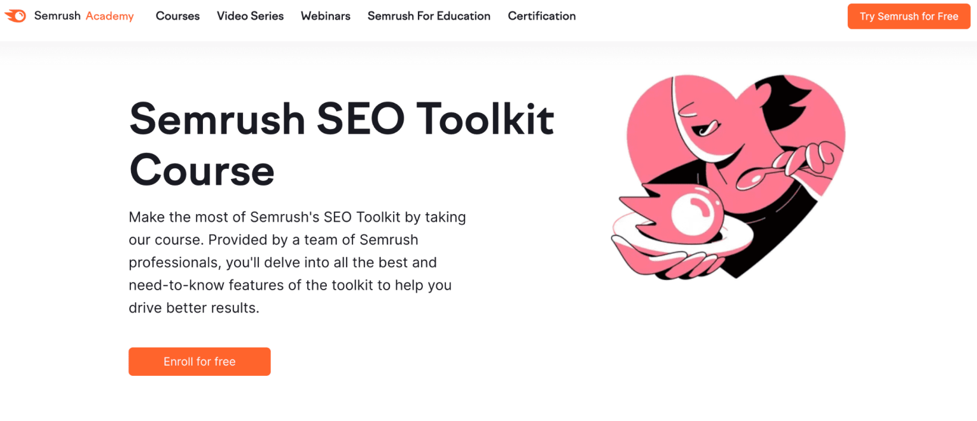Open Webinars from the top navigation bar
Image resolution: width=977 pixels, height=421 pixels.
click(325, 16)
